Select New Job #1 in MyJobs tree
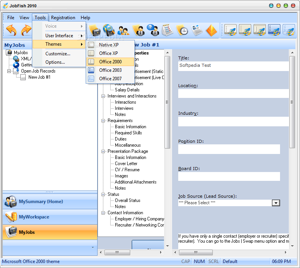300x268 pixels. pyautogui.click(x=40, y=77)
